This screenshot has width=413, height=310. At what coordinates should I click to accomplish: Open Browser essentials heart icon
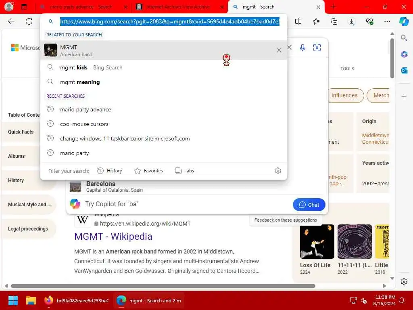[369, 21]
